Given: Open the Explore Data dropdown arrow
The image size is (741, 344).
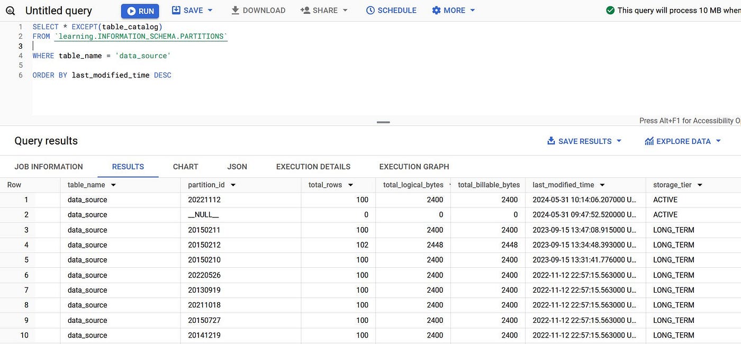Looking at the screenshot, I should click(x=718, y=141).
